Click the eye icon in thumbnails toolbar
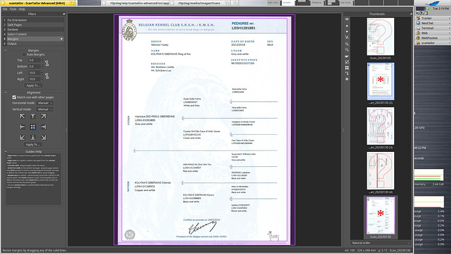Image resolution: width=451 pixels, height=254 pixels. pyautogui.click(x=347, y=19)
